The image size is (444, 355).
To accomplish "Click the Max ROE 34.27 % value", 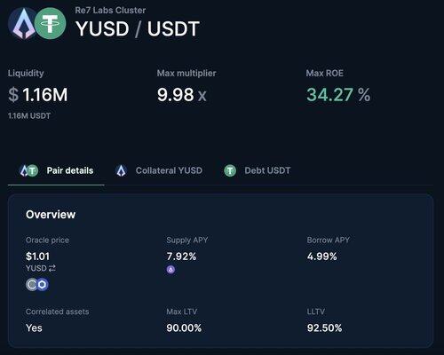I will 338,95.
